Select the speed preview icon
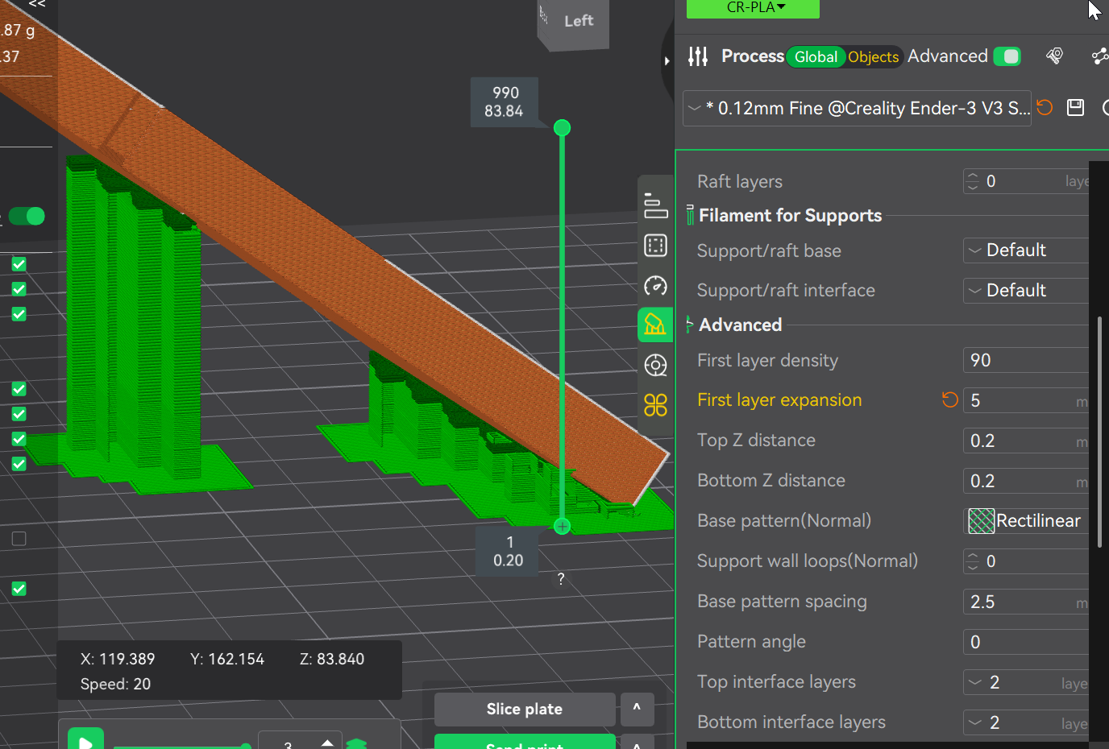Image resolution: width=1109 pixels, height=749 pixels. point(656,286)
